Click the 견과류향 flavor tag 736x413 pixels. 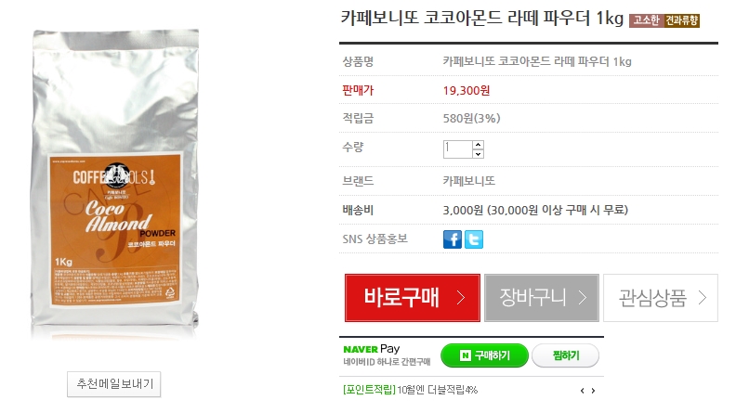681,20
